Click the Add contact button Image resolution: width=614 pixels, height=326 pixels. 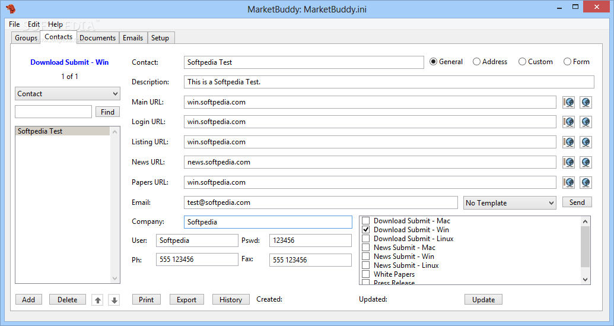point(28,300)
